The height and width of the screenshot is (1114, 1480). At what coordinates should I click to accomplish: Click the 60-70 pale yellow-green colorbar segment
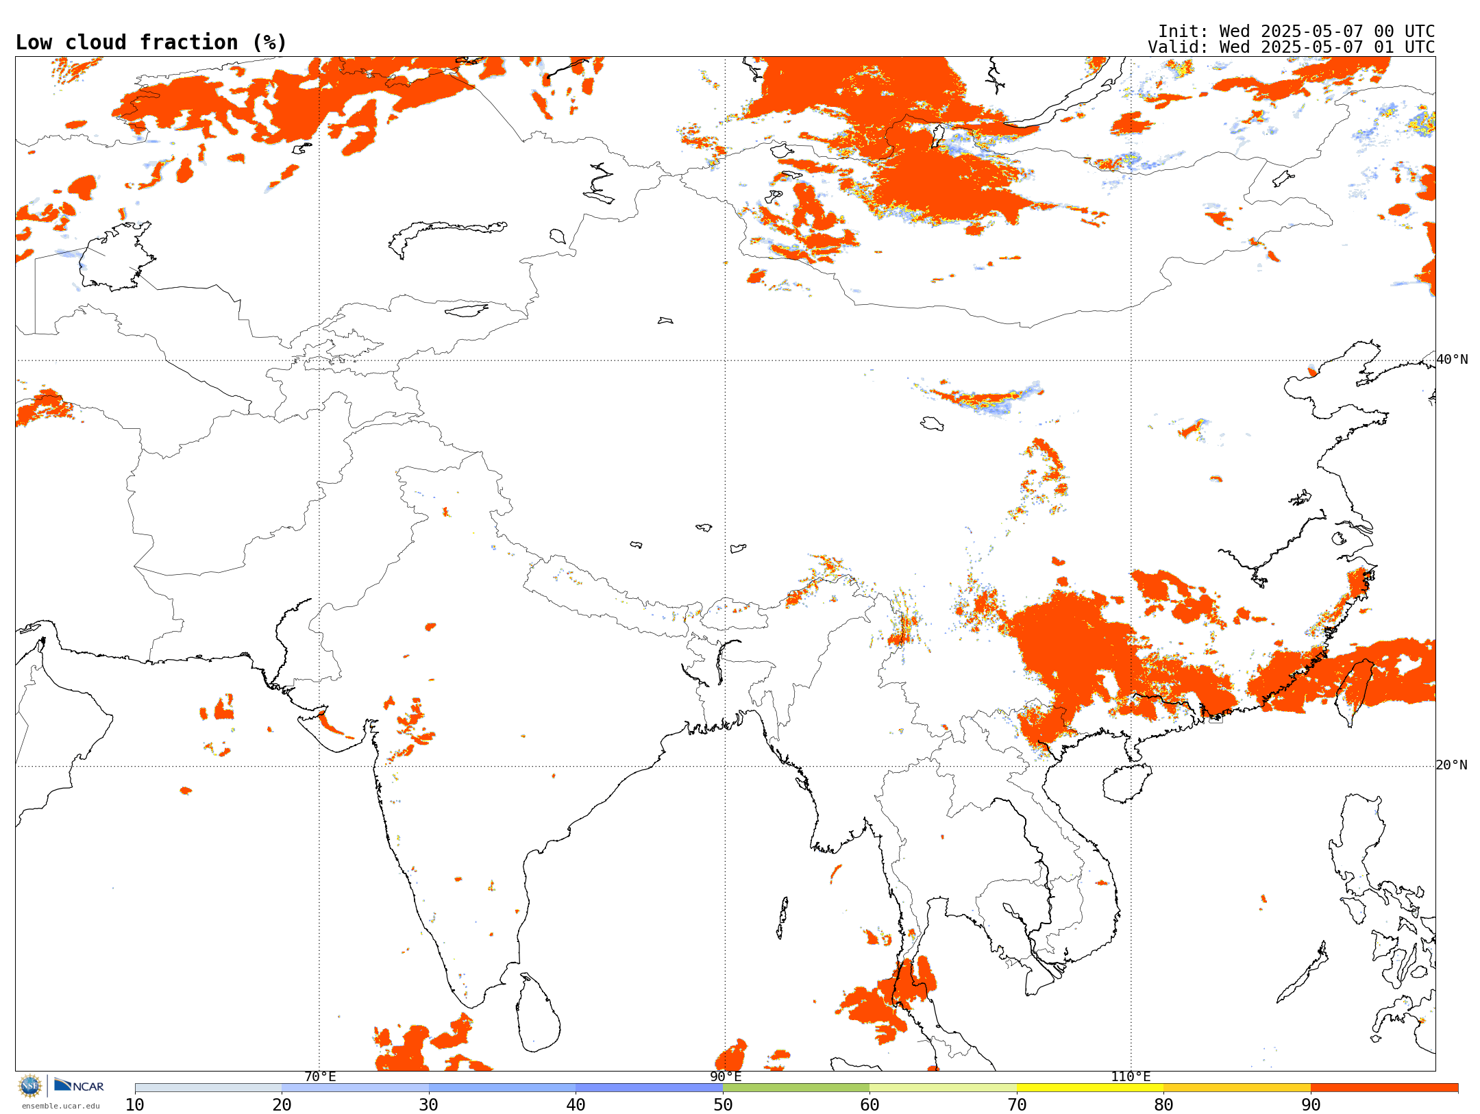click(943, 1088)
